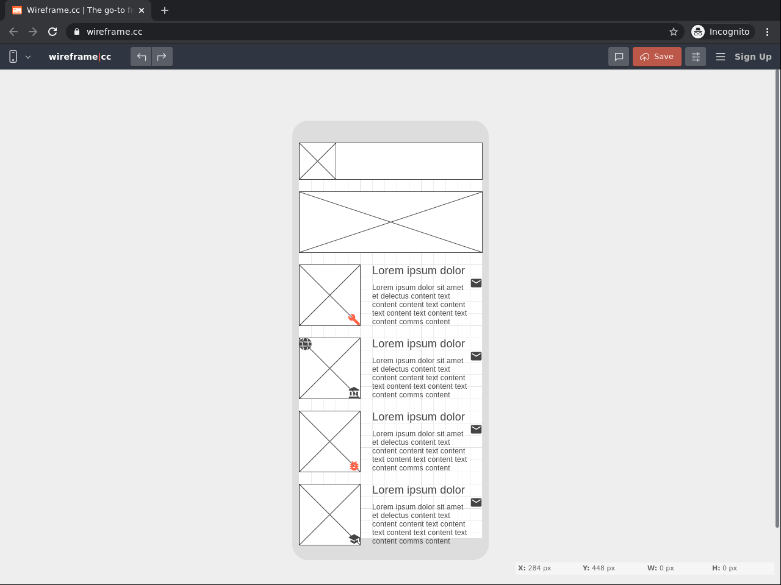Select the image placeholder containing the wrench
The width and height of the screenshot is (781, 585).
coord(329,295)
